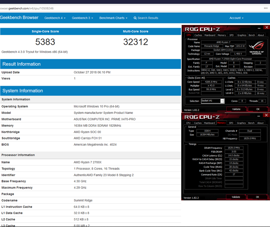This screenshot has width=270, height=227.
Task: Click Southbridge value AMD Carrizo FCH 51
Action: 88,138
